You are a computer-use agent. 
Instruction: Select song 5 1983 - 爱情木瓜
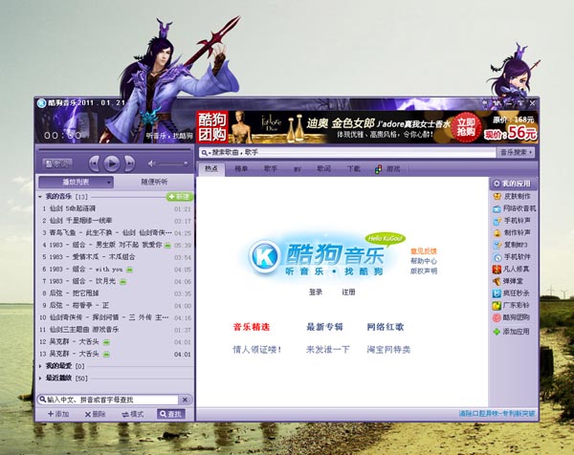[x=116, y=257]
